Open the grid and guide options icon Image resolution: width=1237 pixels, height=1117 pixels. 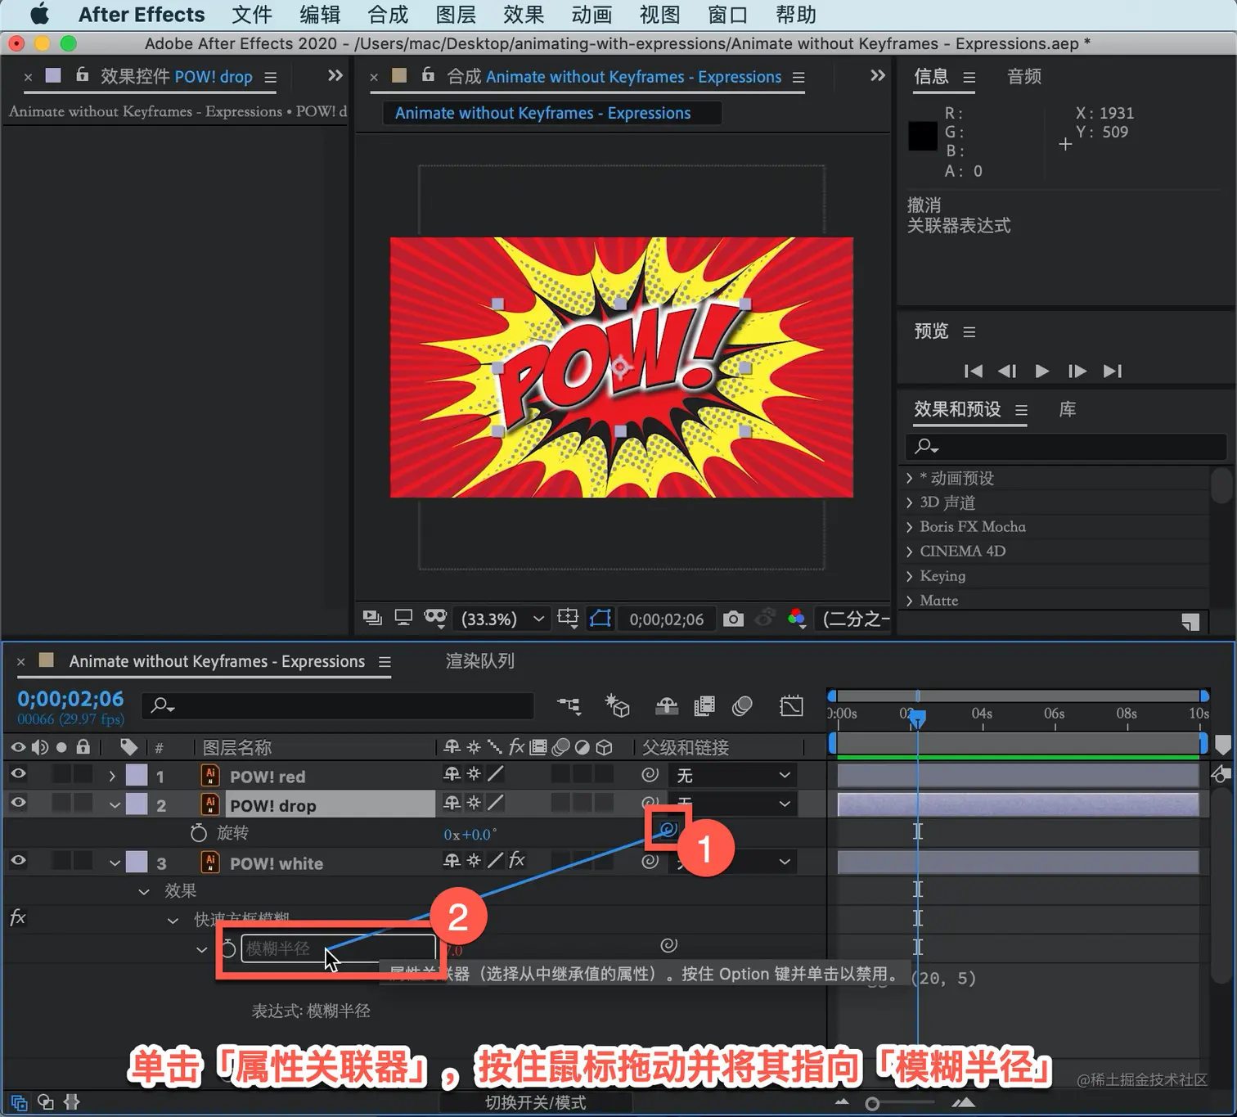[568, 618]
